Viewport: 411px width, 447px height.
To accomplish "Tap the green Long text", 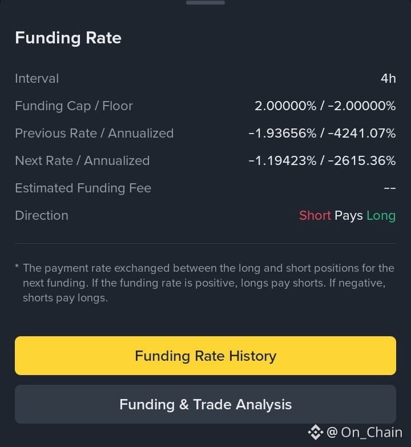I will (381, 216).
